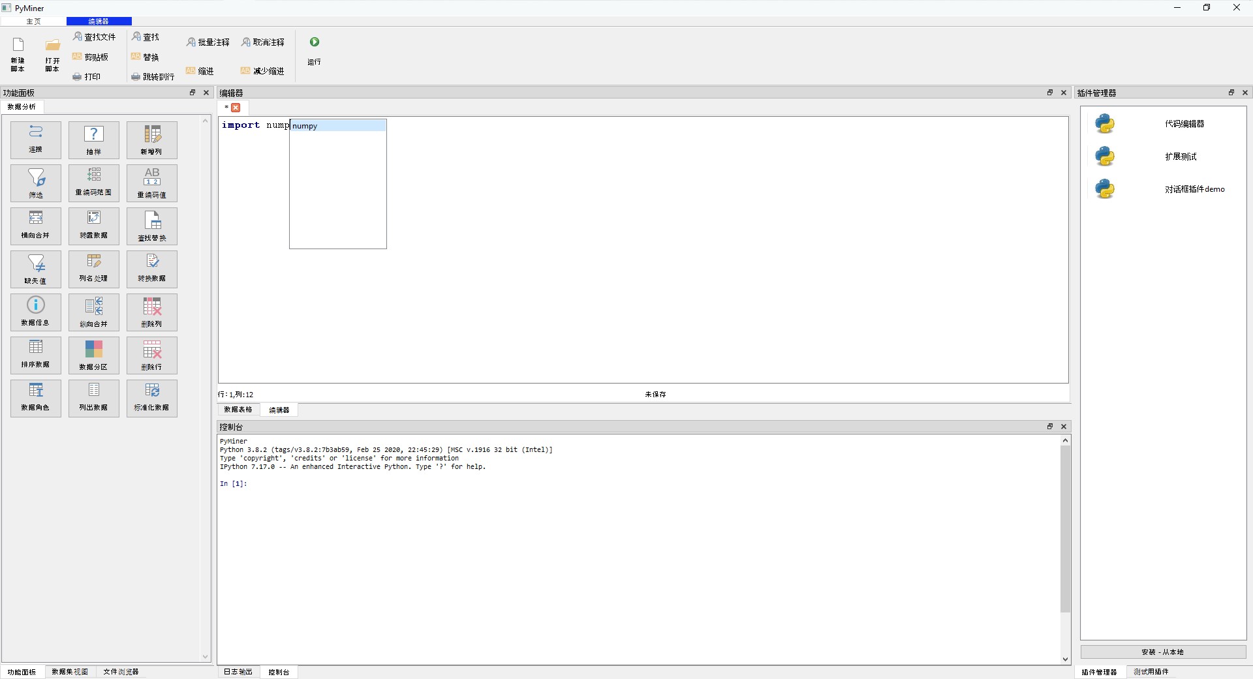Select the 插件管理器 bottom tab
Image resolution: width=1253 pixels, height=679 pixels.
1099,672
